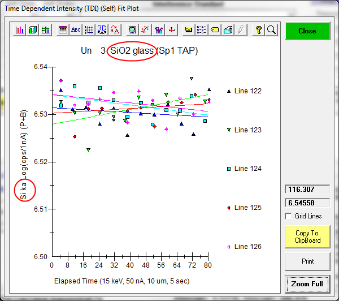The width and height of the screenshot is (339, 301).
Task: Select the magnifier zoom tool
Action: pyautogui.click(x=271, y=30)
